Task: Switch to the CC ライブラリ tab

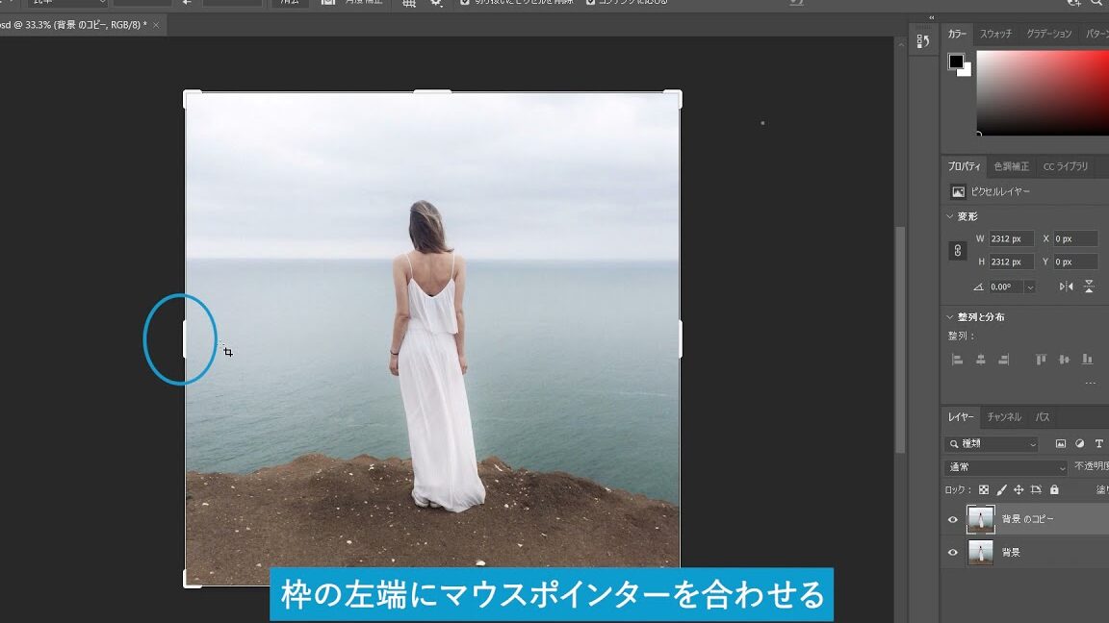Action: point(1066,166)
